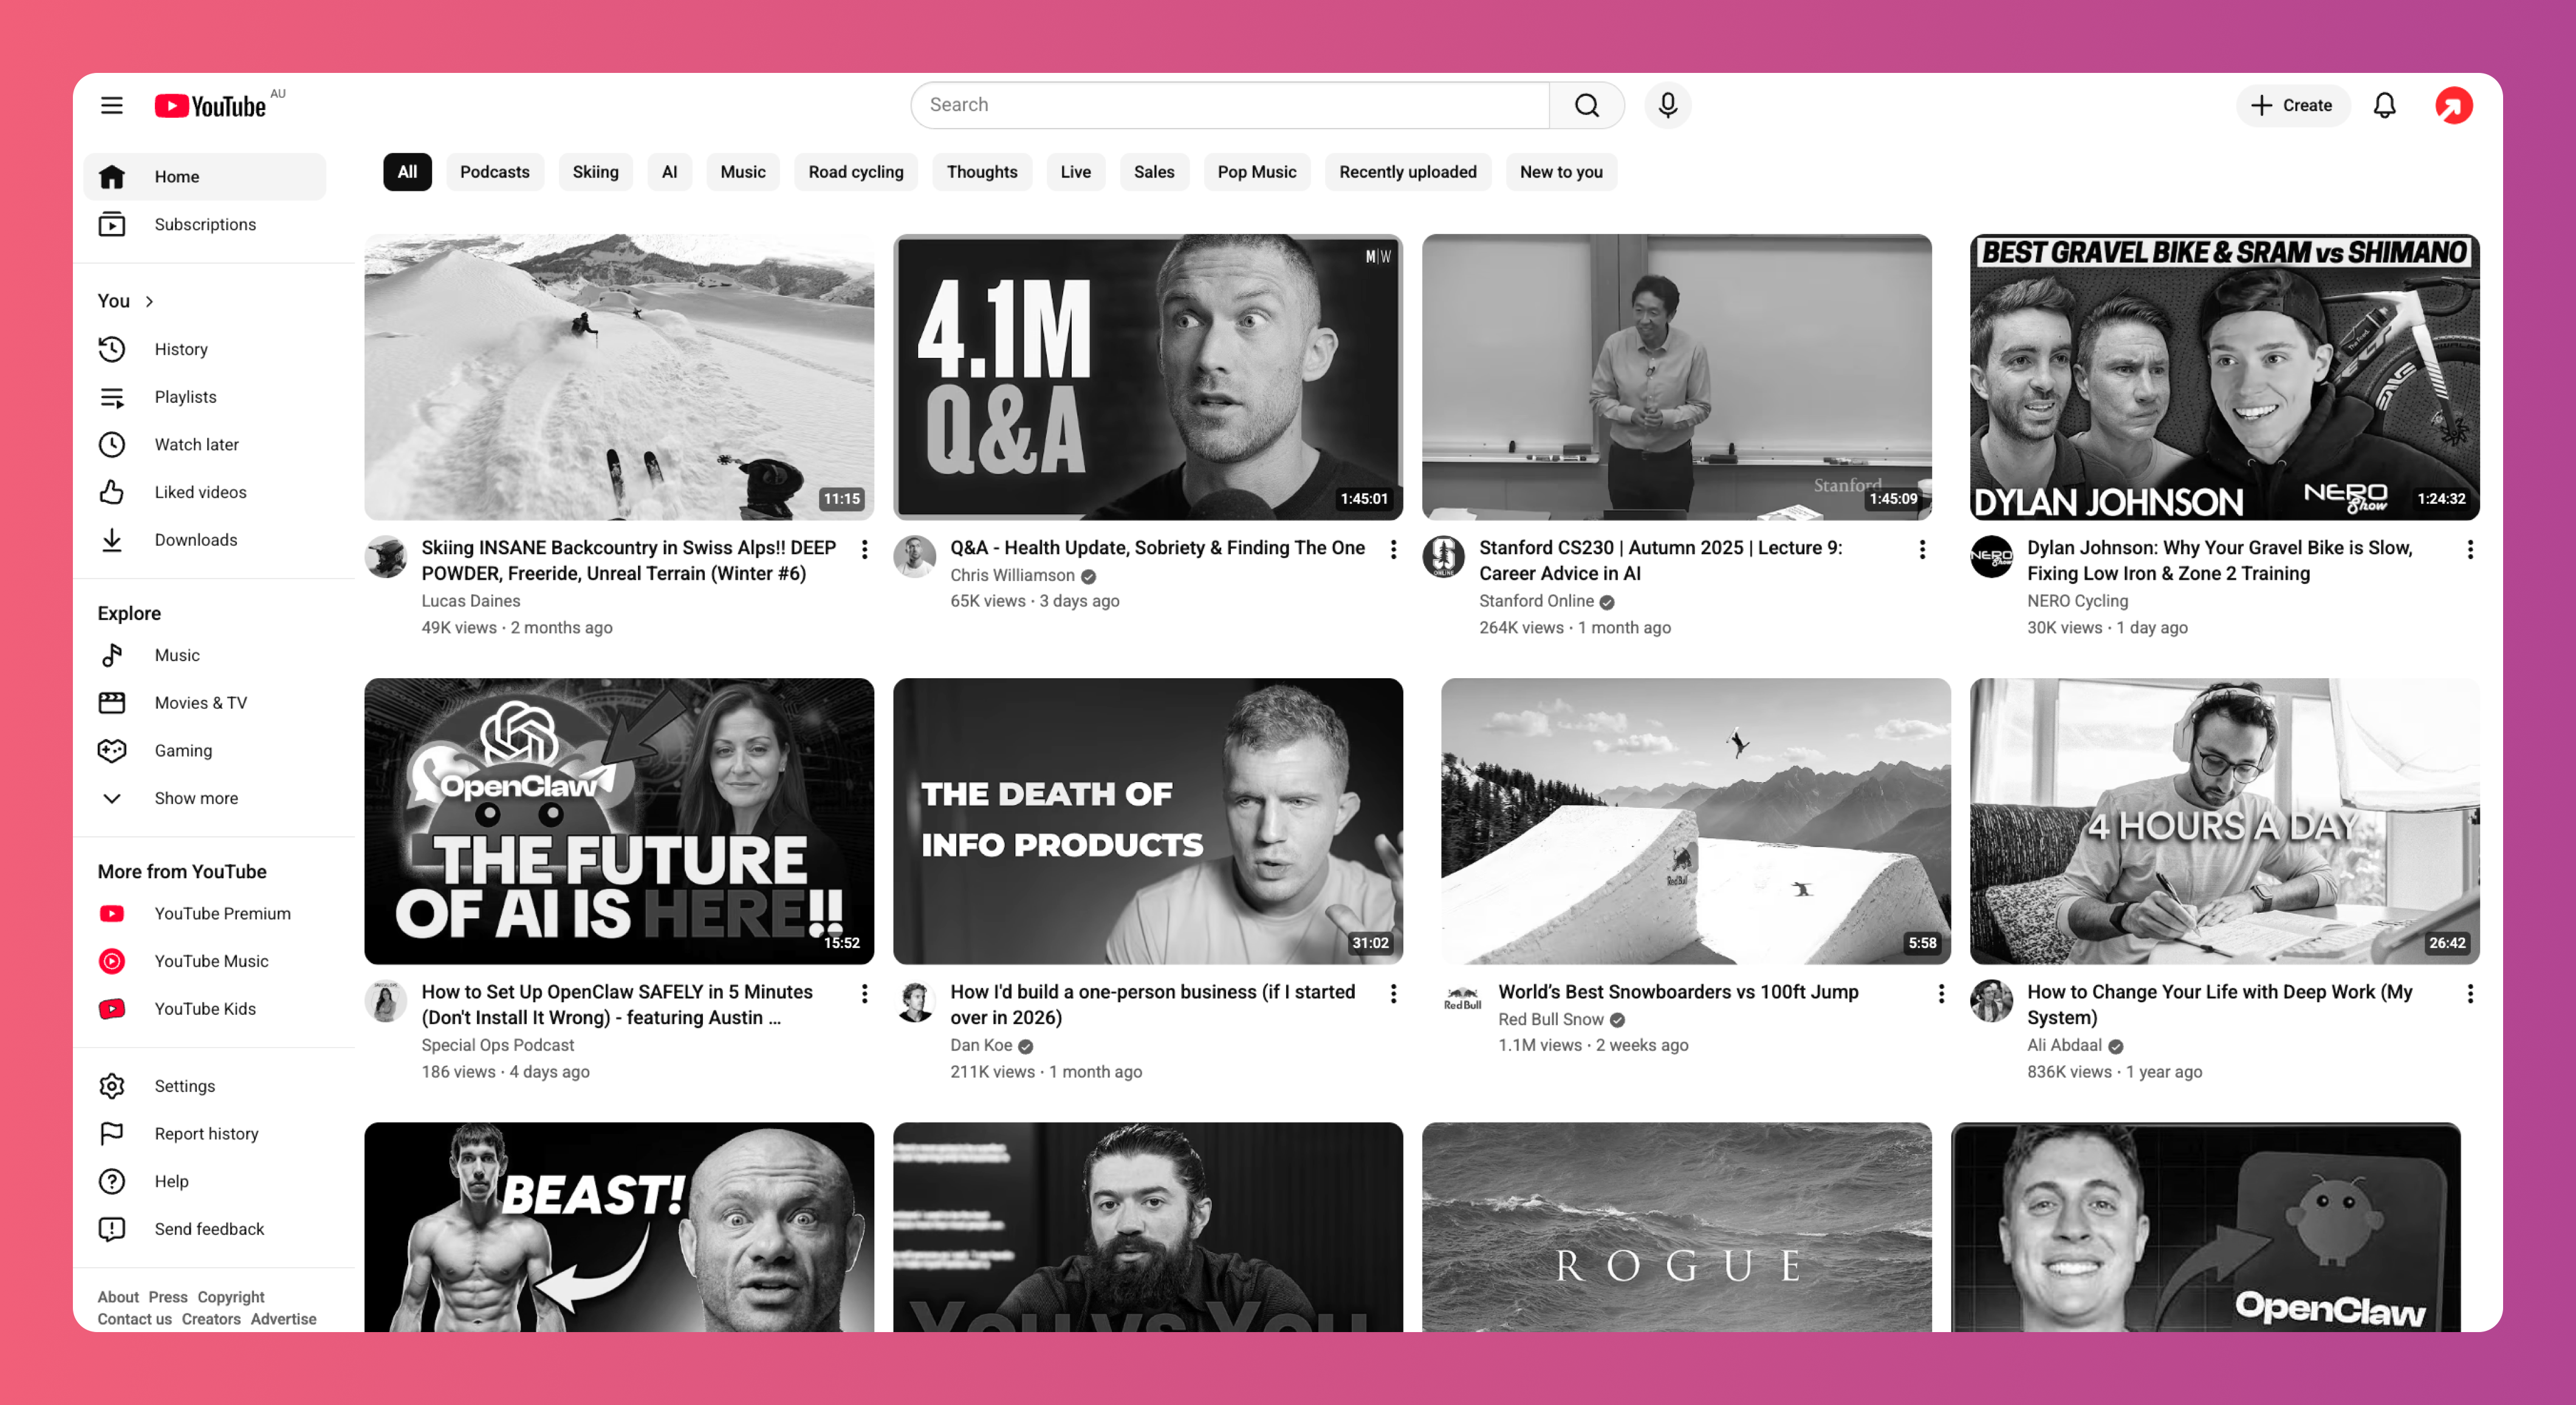
Task: Play the Swiss Alps skiing video thumbnail
Action: tap(618, 377)
